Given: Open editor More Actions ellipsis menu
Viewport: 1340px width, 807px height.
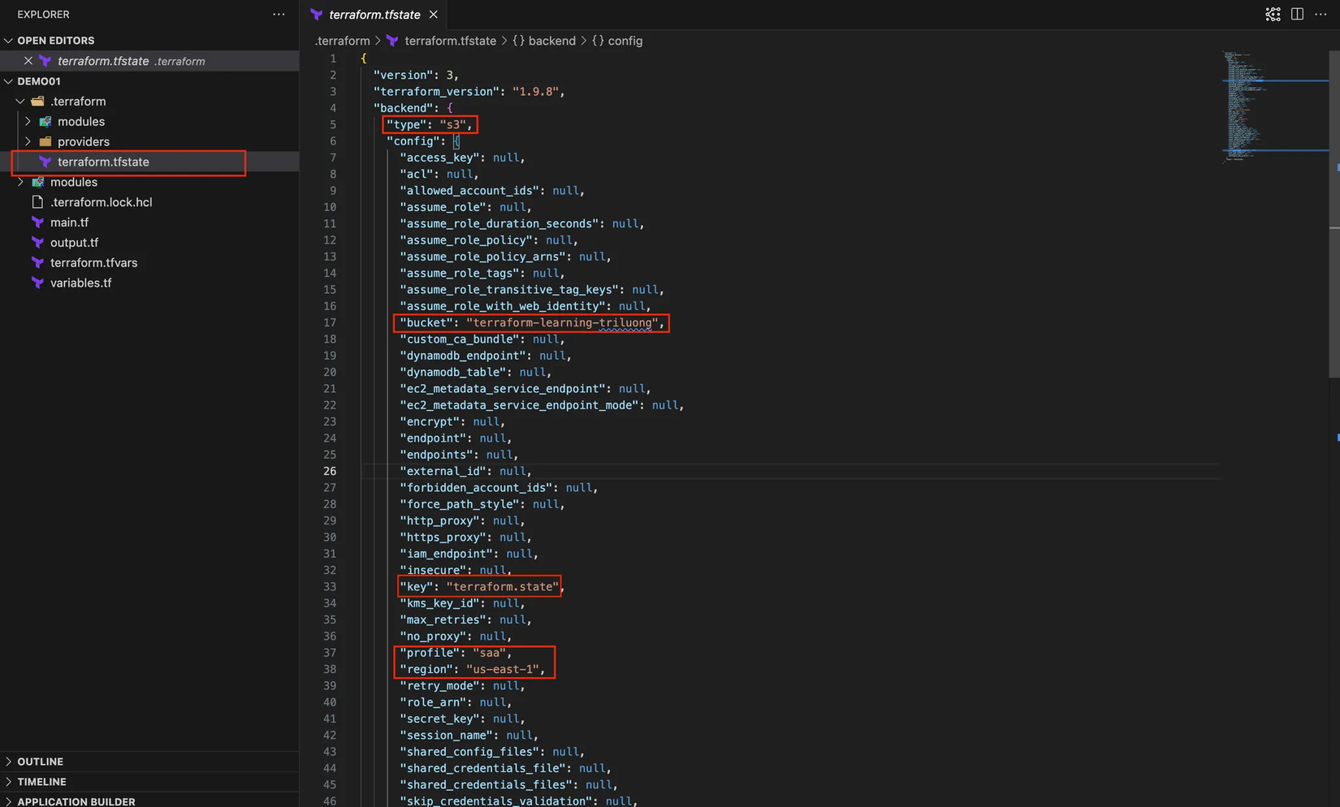Looking at the screenshot, I should [1321, 15].
